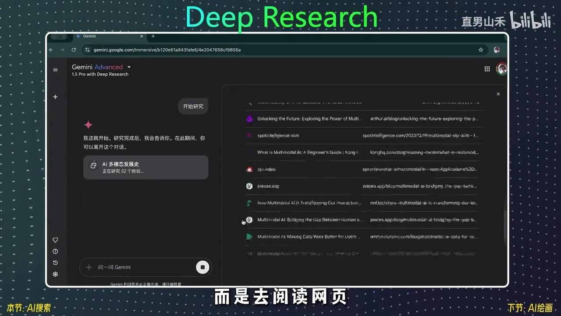Viewport: 561px width, 316px height.
Task: Click the arthur.ai blog URL text
Action: click(x=424, y=118)
